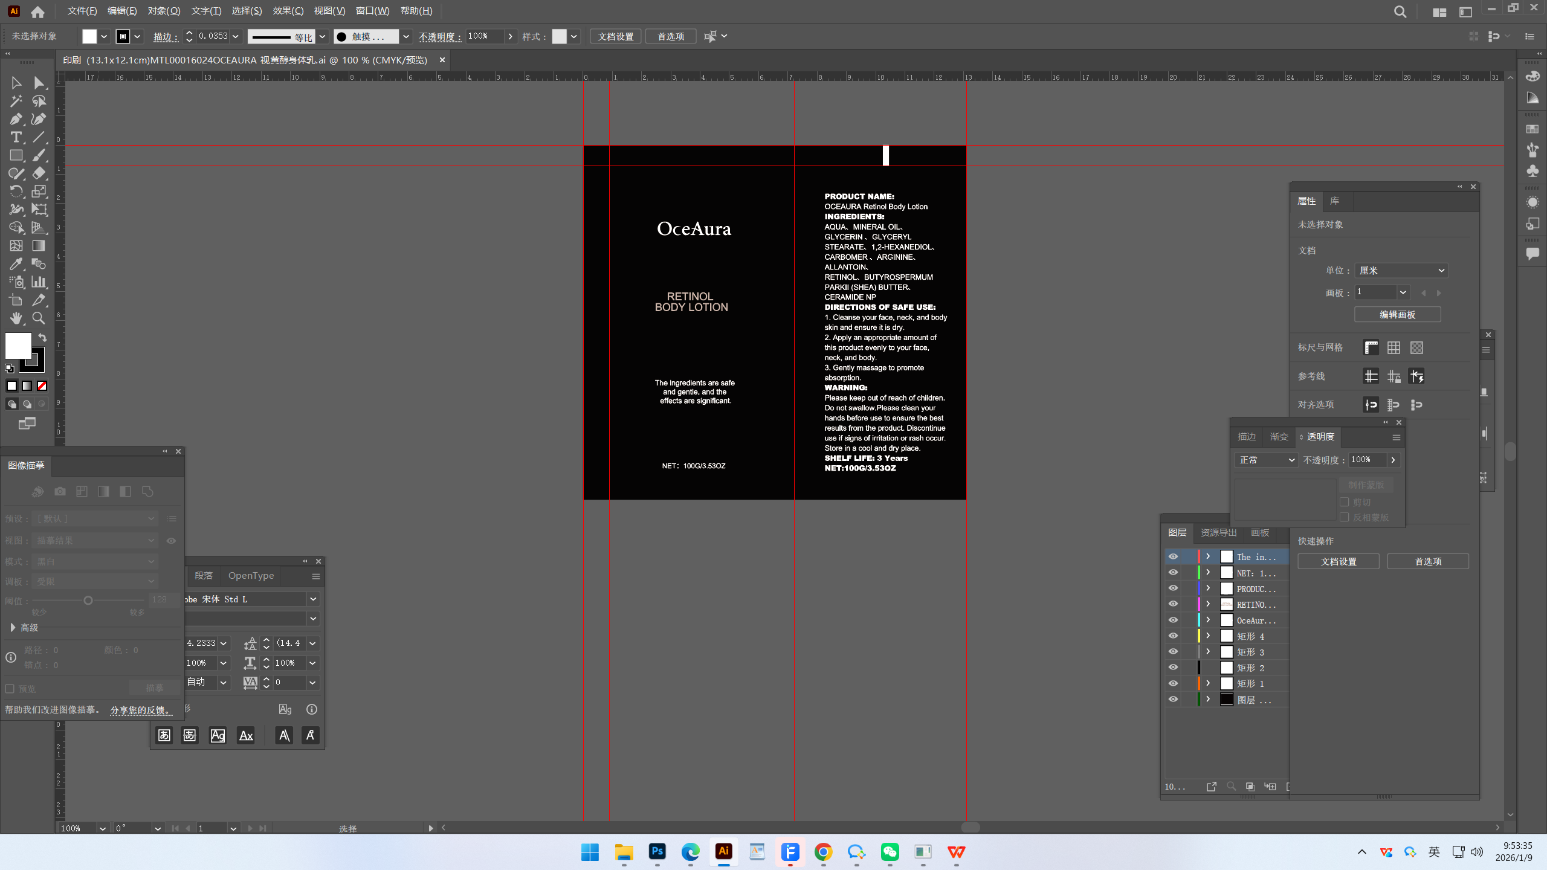This screenshot has width=1547, height=870.
Task: Select the Selection tool arrow
Action: click(x=16, y=83)
